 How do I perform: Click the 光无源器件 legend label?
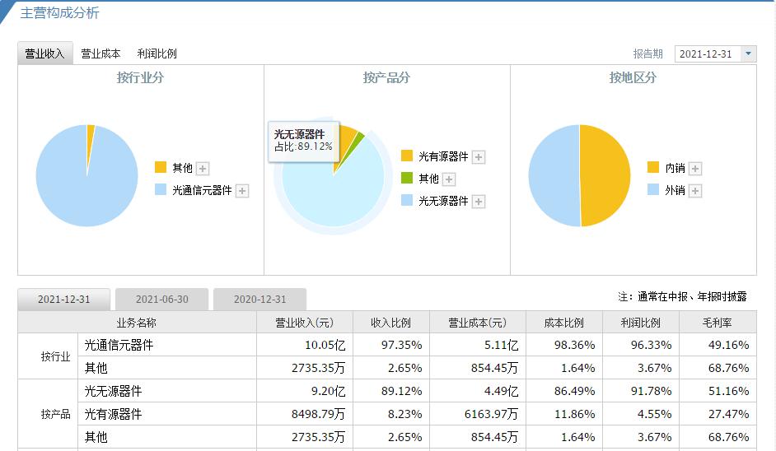click(443, 202)
